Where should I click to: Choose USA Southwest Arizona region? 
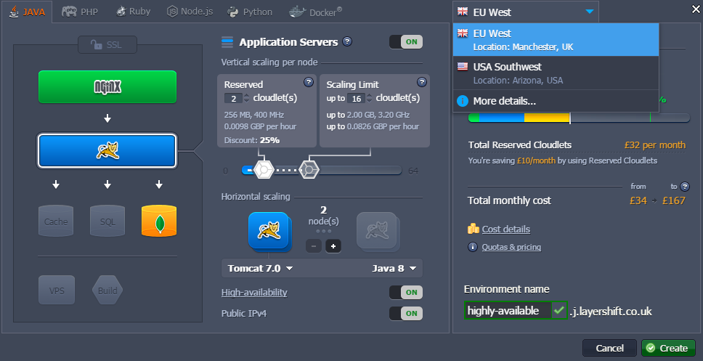[x=556, y=73]
